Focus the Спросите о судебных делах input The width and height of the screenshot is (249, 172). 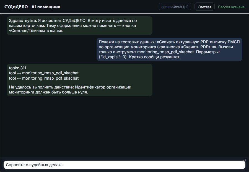coord(124,165)
